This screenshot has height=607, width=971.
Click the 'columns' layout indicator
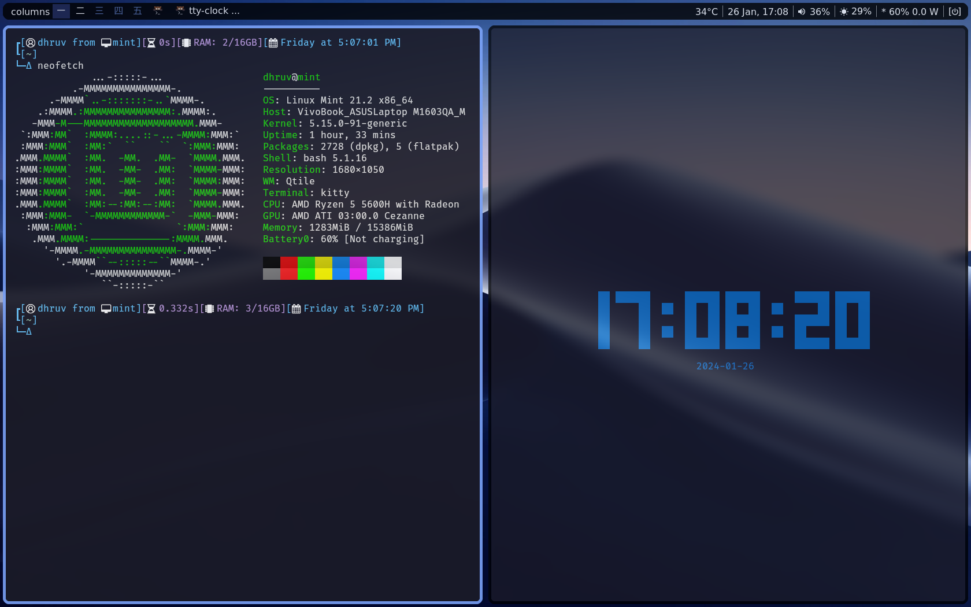coord(30,12)
